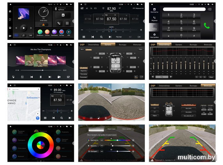Click the Цветность slider in camera settings

[x=117, y=140]
